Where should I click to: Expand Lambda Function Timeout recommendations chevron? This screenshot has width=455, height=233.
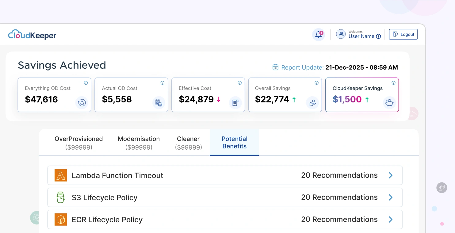(x=391, y=175)
